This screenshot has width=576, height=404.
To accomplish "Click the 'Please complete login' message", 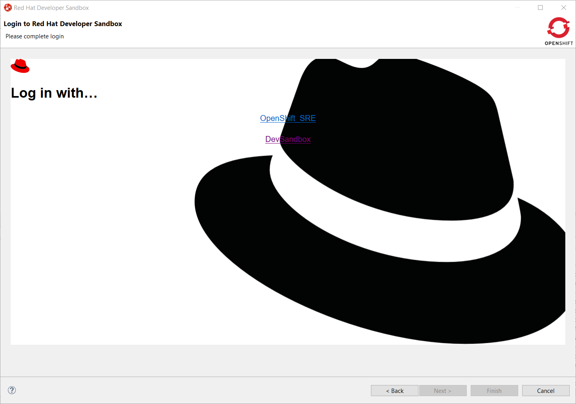I will click(34, 36).
